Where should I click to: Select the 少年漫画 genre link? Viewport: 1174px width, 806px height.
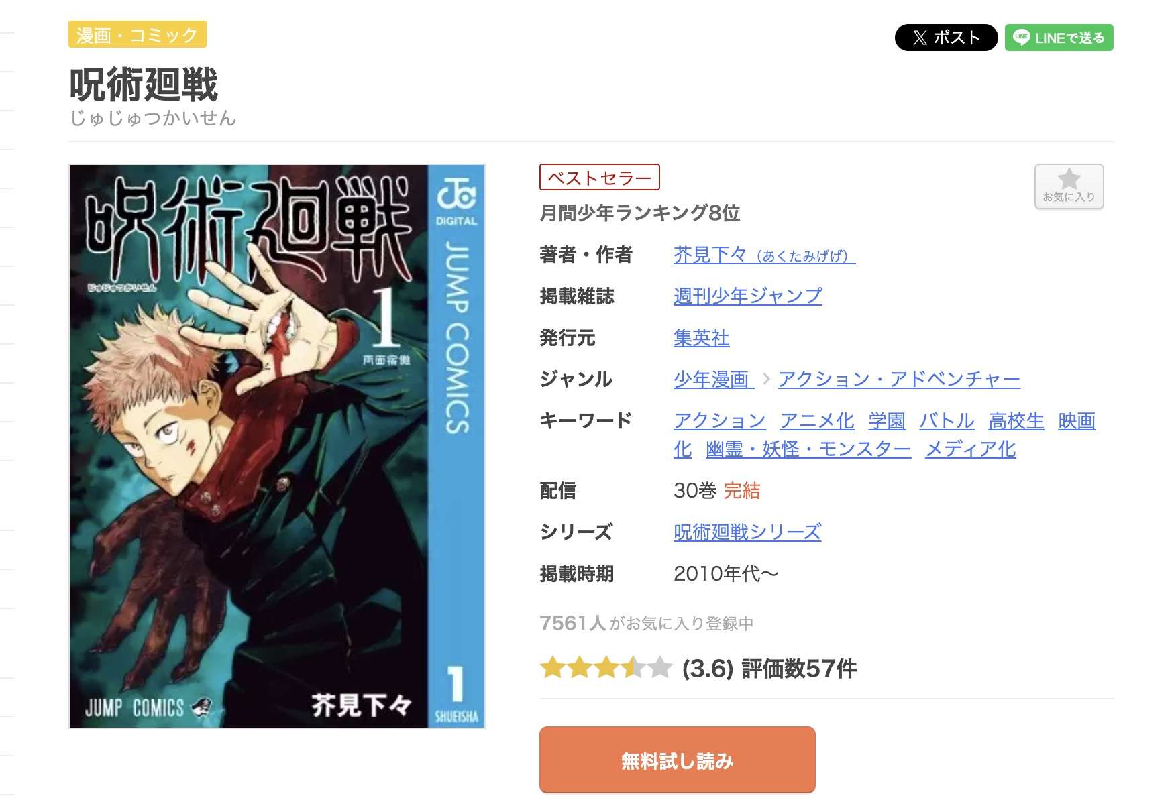(x=714, y=379)
